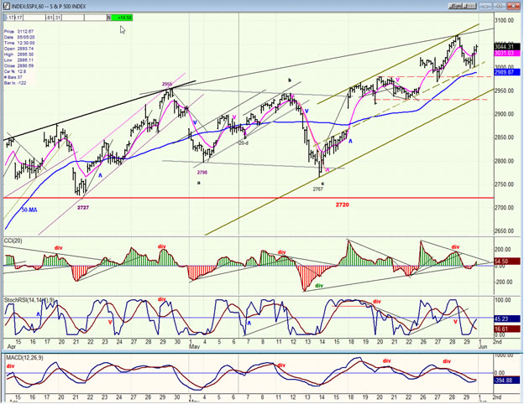Click the CCI value tag 54.50

click(x=506, y=262)
